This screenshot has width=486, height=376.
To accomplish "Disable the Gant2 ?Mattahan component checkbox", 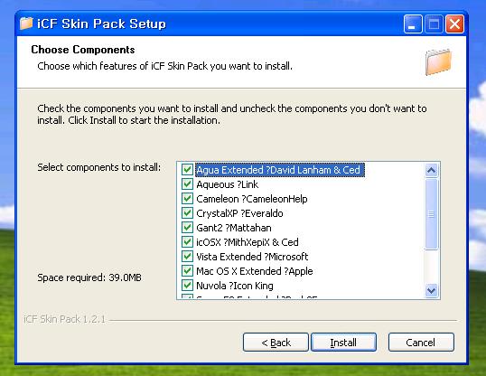I will coord(187,228).
